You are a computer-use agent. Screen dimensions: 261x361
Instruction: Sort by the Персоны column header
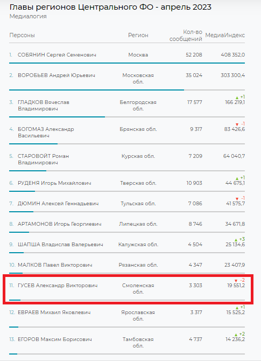point(22,35)
